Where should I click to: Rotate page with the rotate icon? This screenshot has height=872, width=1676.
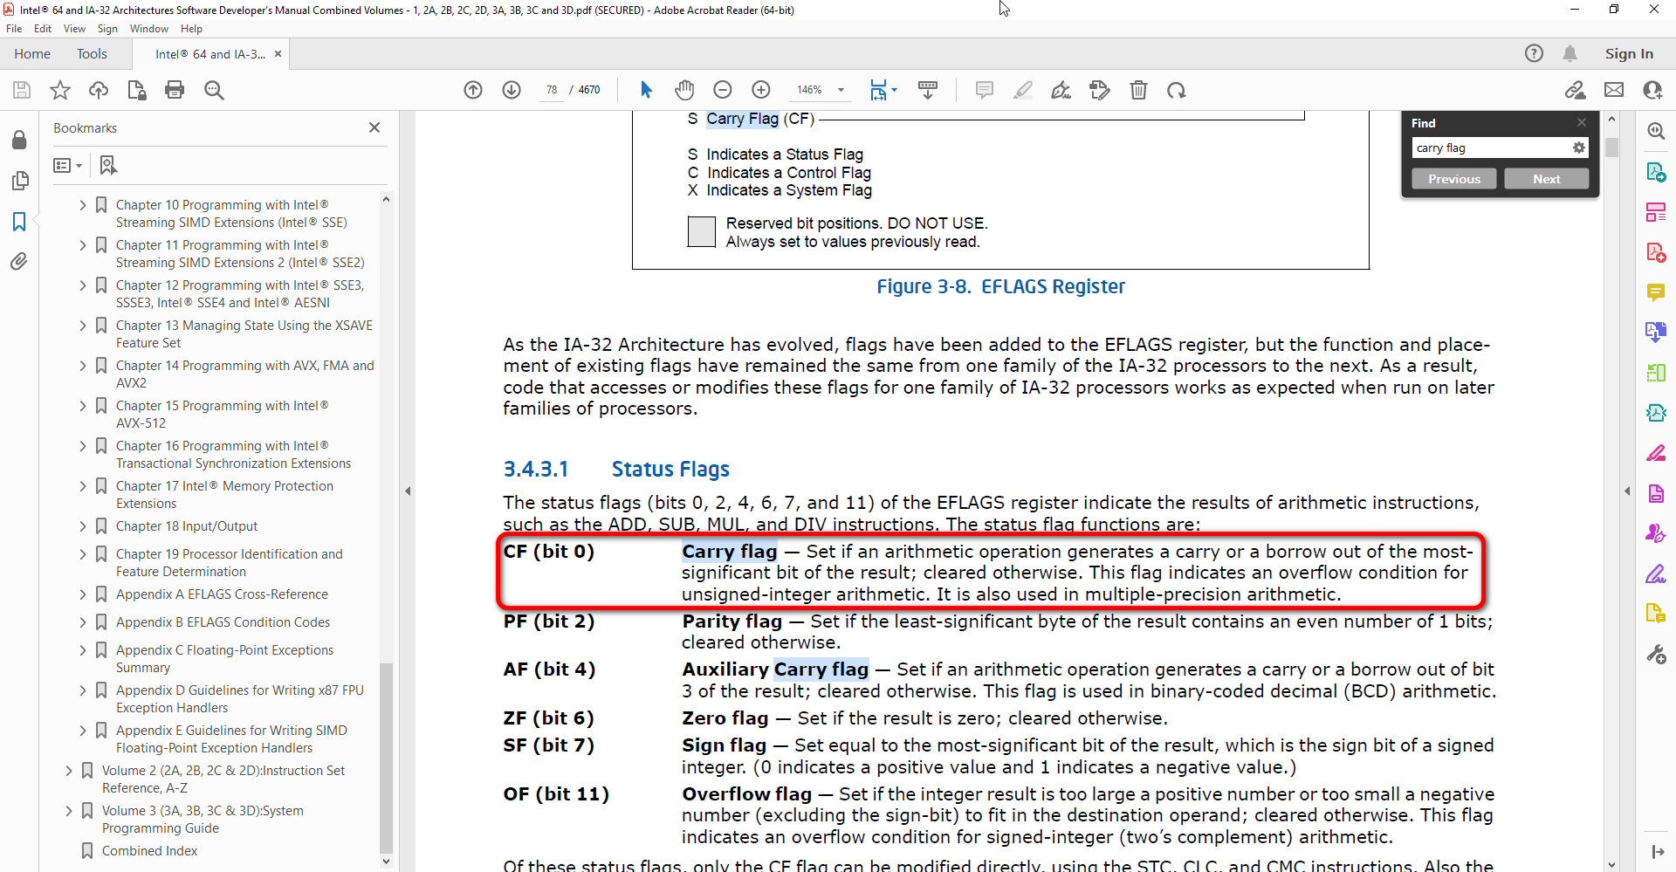point(1177,90)
